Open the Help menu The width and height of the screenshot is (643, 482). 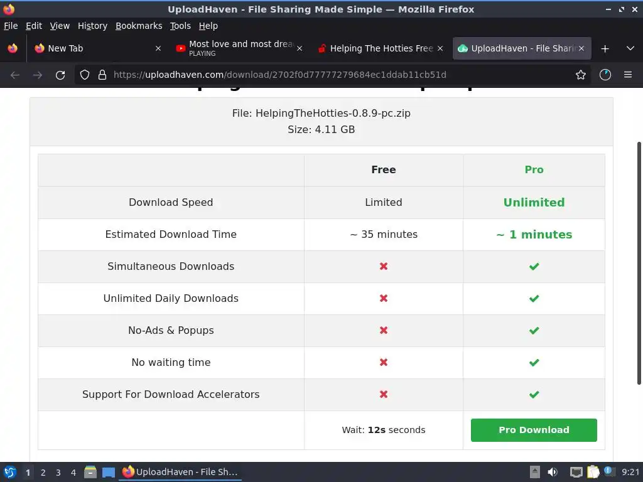point(208,26)
